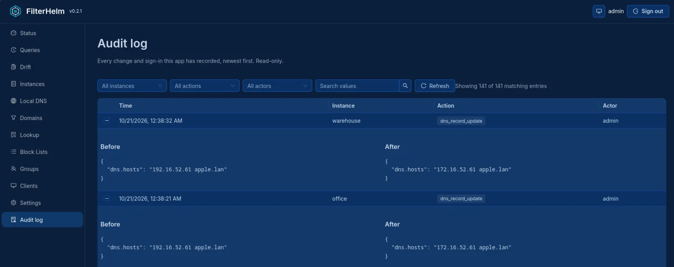Click the Clients label in sidebar

coord(29,186)
